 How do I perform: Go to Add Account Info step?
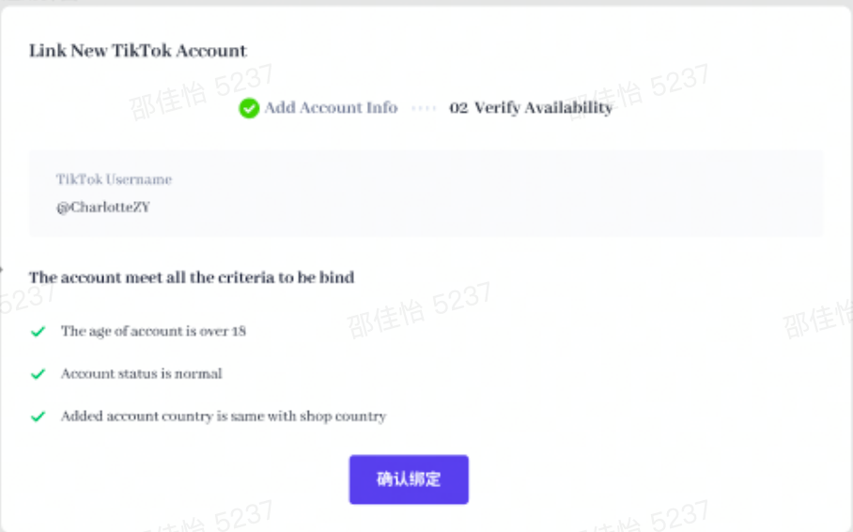point(331,108)
